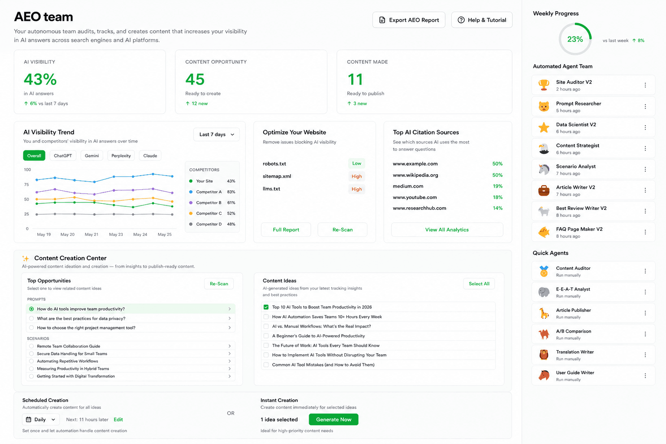Click the Edit schedule link

coord(118,420)
